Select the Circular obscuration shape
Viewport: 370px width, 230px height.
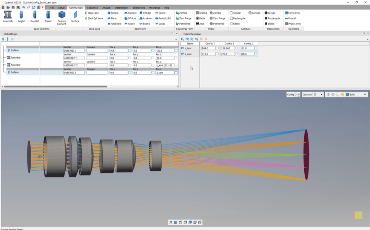coord(270,13)
